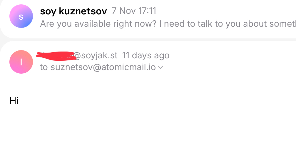Viewport: 296px width, 144px height.
Task: Click the "11 days ago" timestamp
Action: pos(146,55)
